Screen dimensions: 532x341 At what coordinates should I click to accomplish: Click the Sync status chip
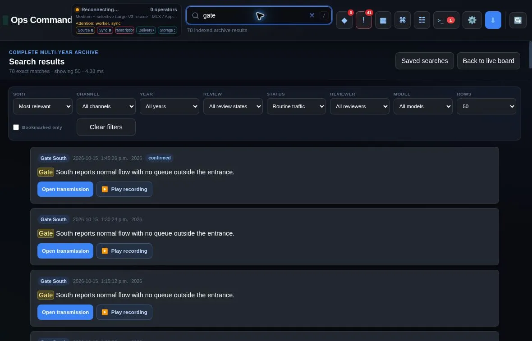pos(105,30)
